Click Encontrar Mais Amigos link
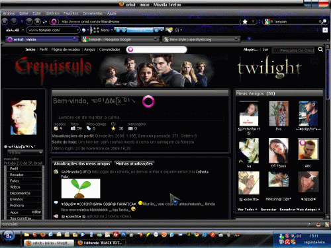 coord(300,210)
